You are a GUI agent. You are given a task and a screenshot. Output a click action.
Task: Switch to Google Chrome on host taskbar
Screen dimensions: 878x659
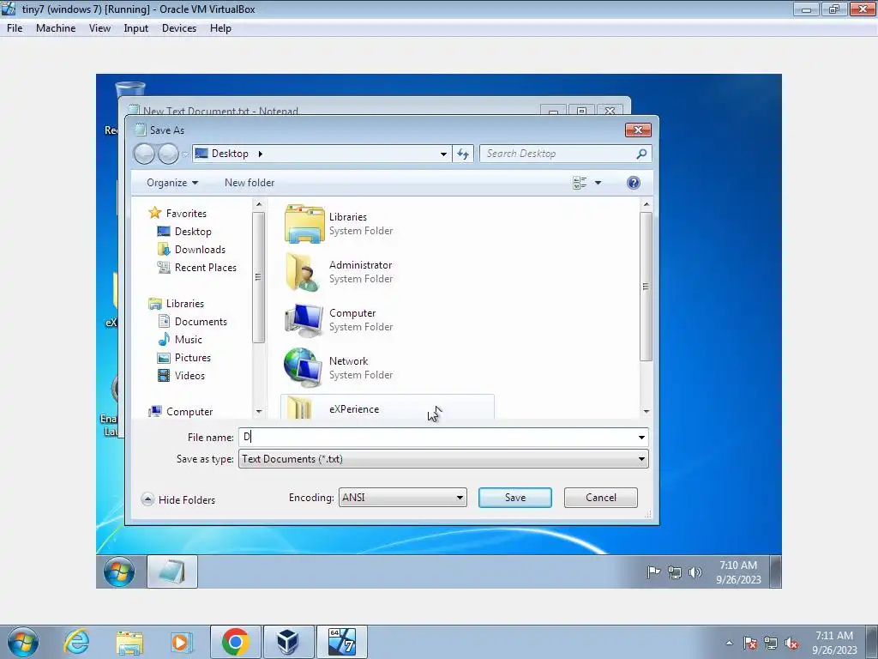click(x=235, y=642)
